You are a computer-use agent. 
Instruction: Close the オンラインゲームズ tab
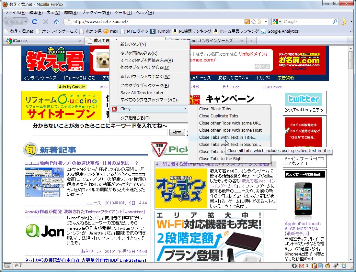point(242,41)
